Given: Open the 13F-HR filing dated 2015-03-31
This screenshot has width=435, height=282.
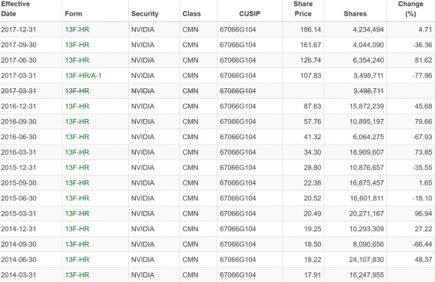Looking at the screenshot, I should pyautogui.click(x=77, y=214).
